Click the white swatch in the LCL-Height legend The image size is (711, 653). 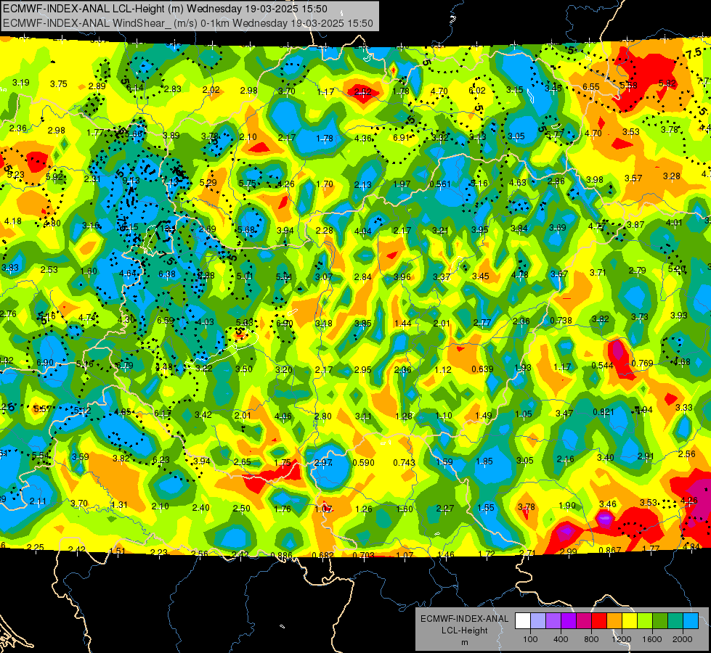point(523,621)
